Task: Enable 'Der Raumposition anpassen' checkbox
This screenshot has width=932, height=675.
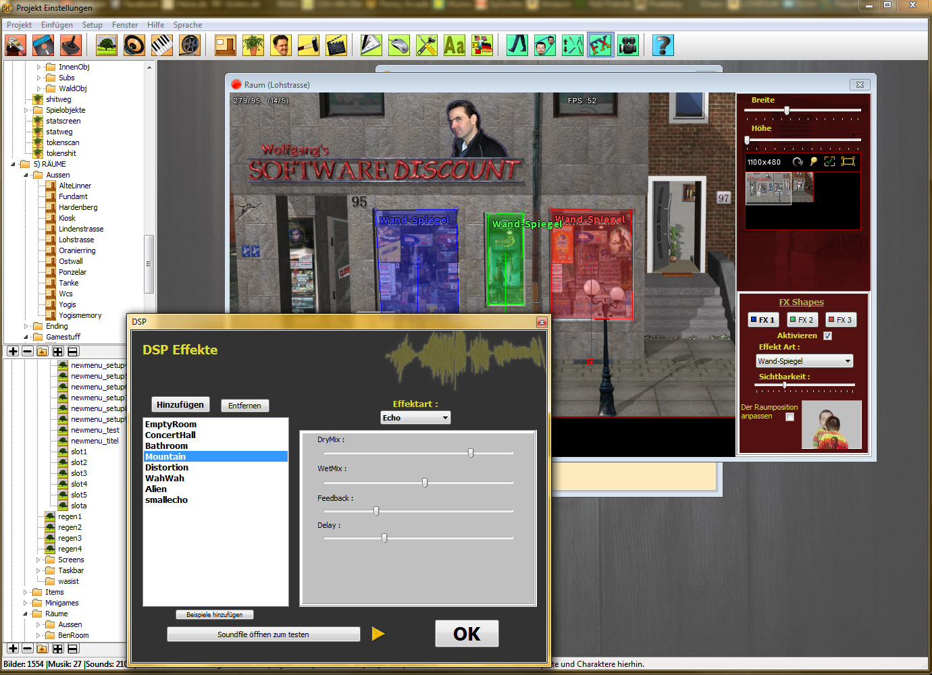Action: tap(789, 416)
